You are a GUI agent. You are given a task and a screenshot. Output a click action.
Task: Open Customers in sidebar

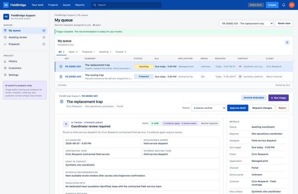tap(25, 68)
